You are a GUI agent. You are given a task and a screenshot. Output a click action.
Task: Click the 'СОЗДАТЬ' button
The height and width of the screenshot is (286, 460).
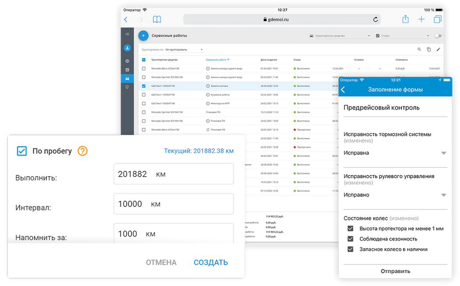tap(211, 263)
